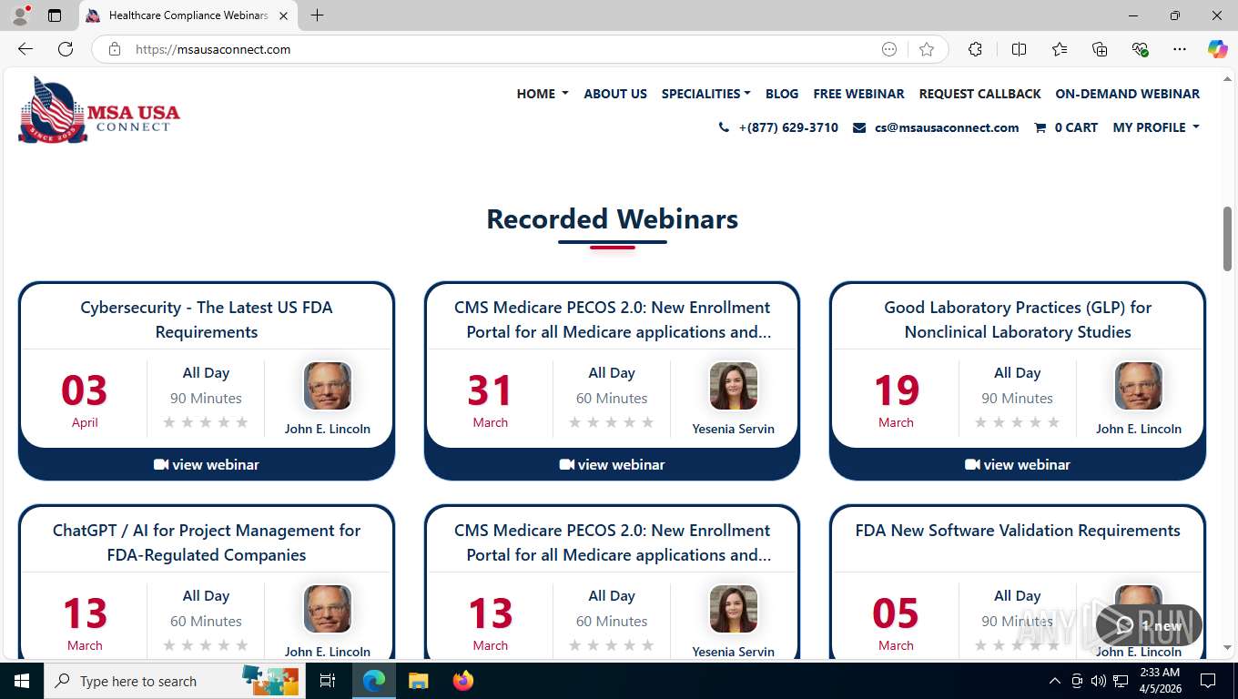This screenshot has height=699, width=1238.
Task: Click the date 03 April
Action: [x=85, y=400]
